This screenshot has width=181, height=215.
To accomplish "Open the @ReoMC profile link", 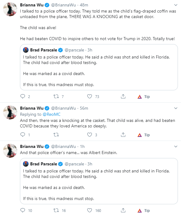I will coord(52,114).
